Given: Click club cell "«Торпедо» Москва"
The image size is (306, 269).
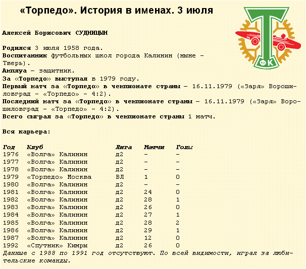Looking at the screenshot, I should [59, 177].
